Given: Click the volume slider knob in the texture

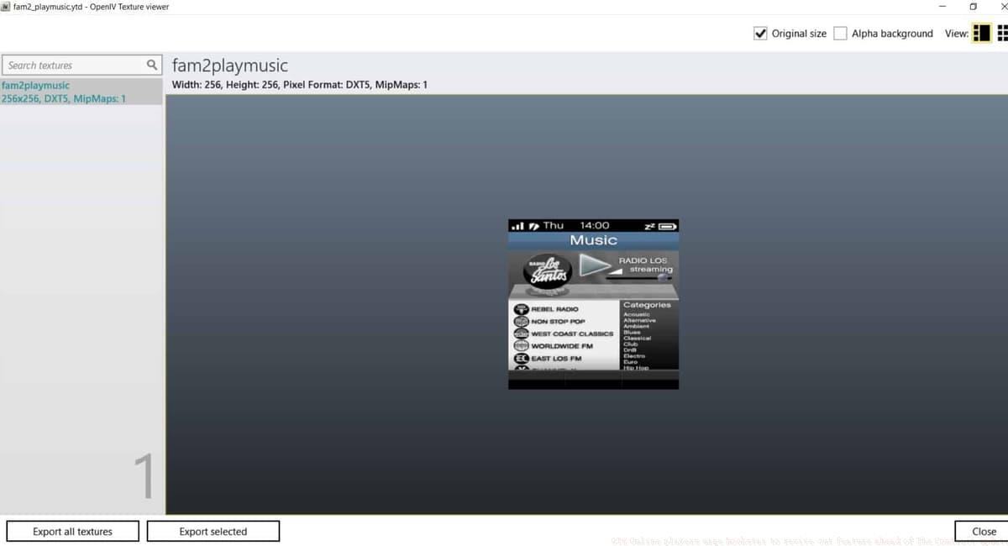Looking at the screenshot, I should 662,277.
